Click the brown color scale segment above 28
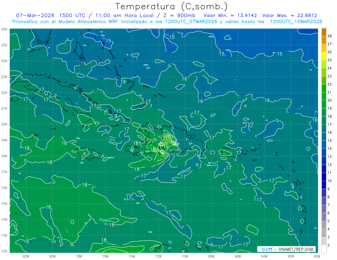337x260 pixels. [324, 32]
